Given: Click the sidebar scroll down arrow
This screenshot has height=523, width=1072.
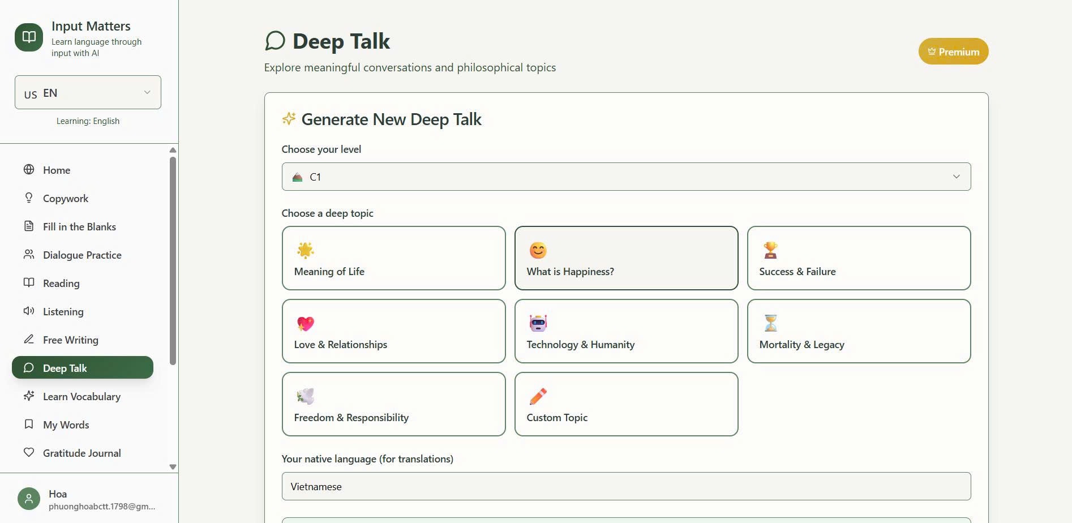Looking at the screenshot, I should click(173, 467).
